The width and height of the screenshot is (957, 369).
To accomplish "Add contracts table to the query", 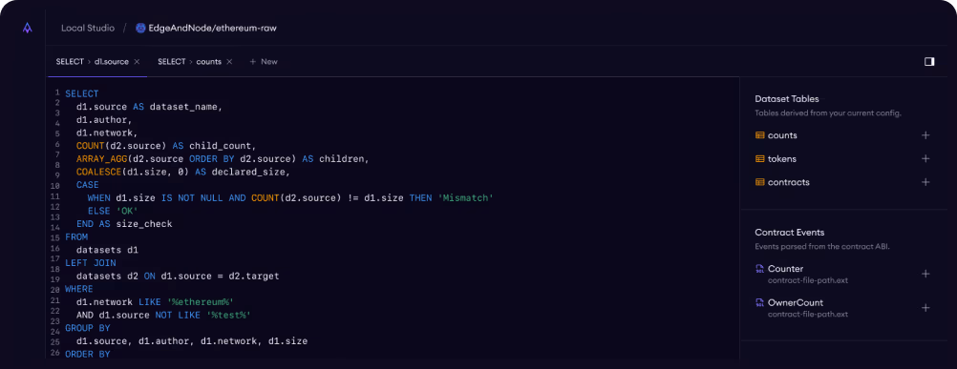I will click(925, 182).
